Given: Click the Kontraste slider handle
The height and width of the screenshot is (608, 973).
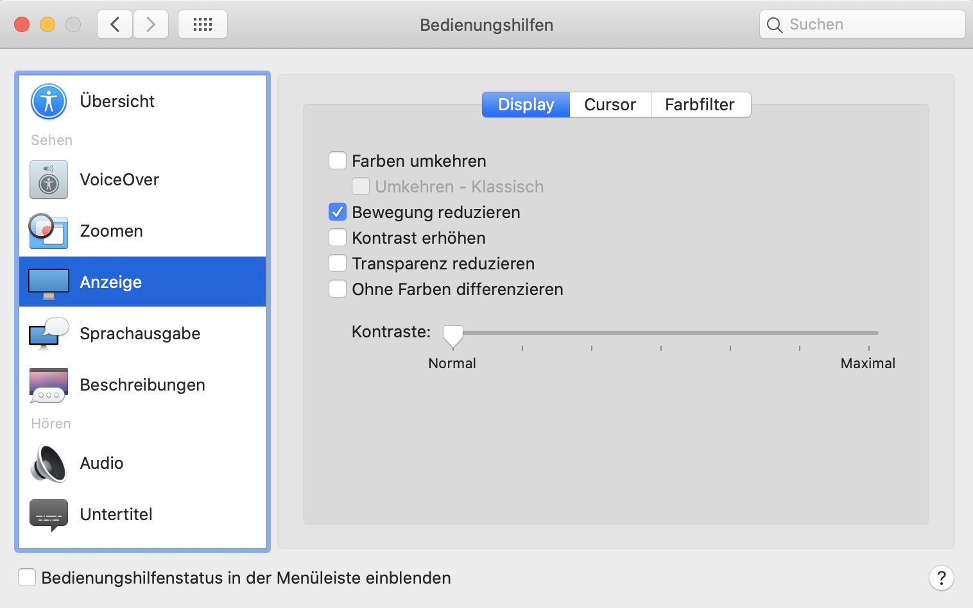Looking at the screenshot, I should coord(453,335).
